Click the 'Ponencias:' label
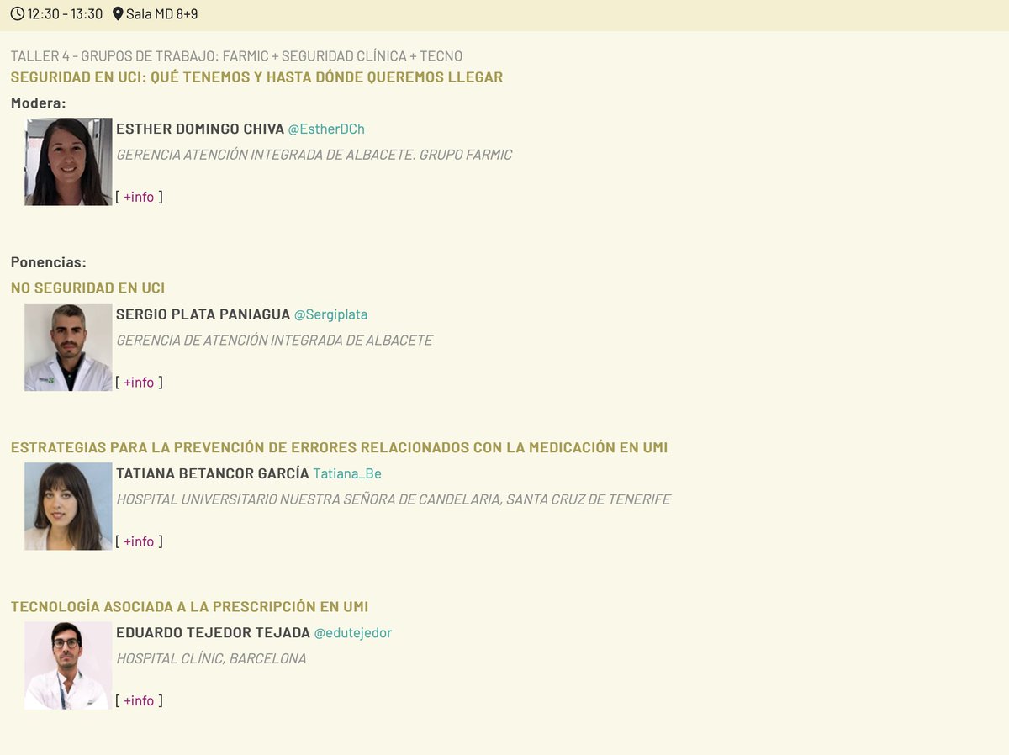Screen dimensions: 1009x755 [x=48, y=262]
